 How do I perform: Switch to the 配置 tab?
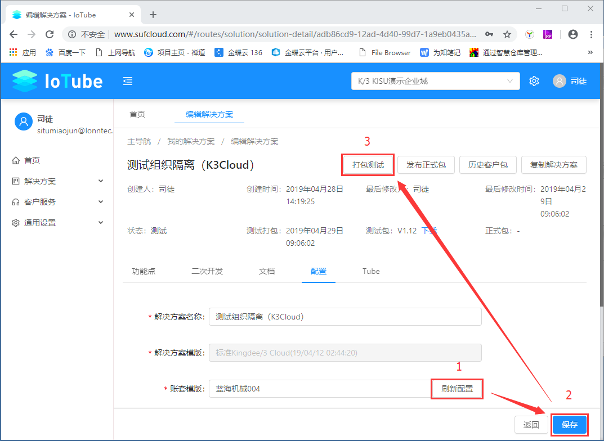point(319,271)
